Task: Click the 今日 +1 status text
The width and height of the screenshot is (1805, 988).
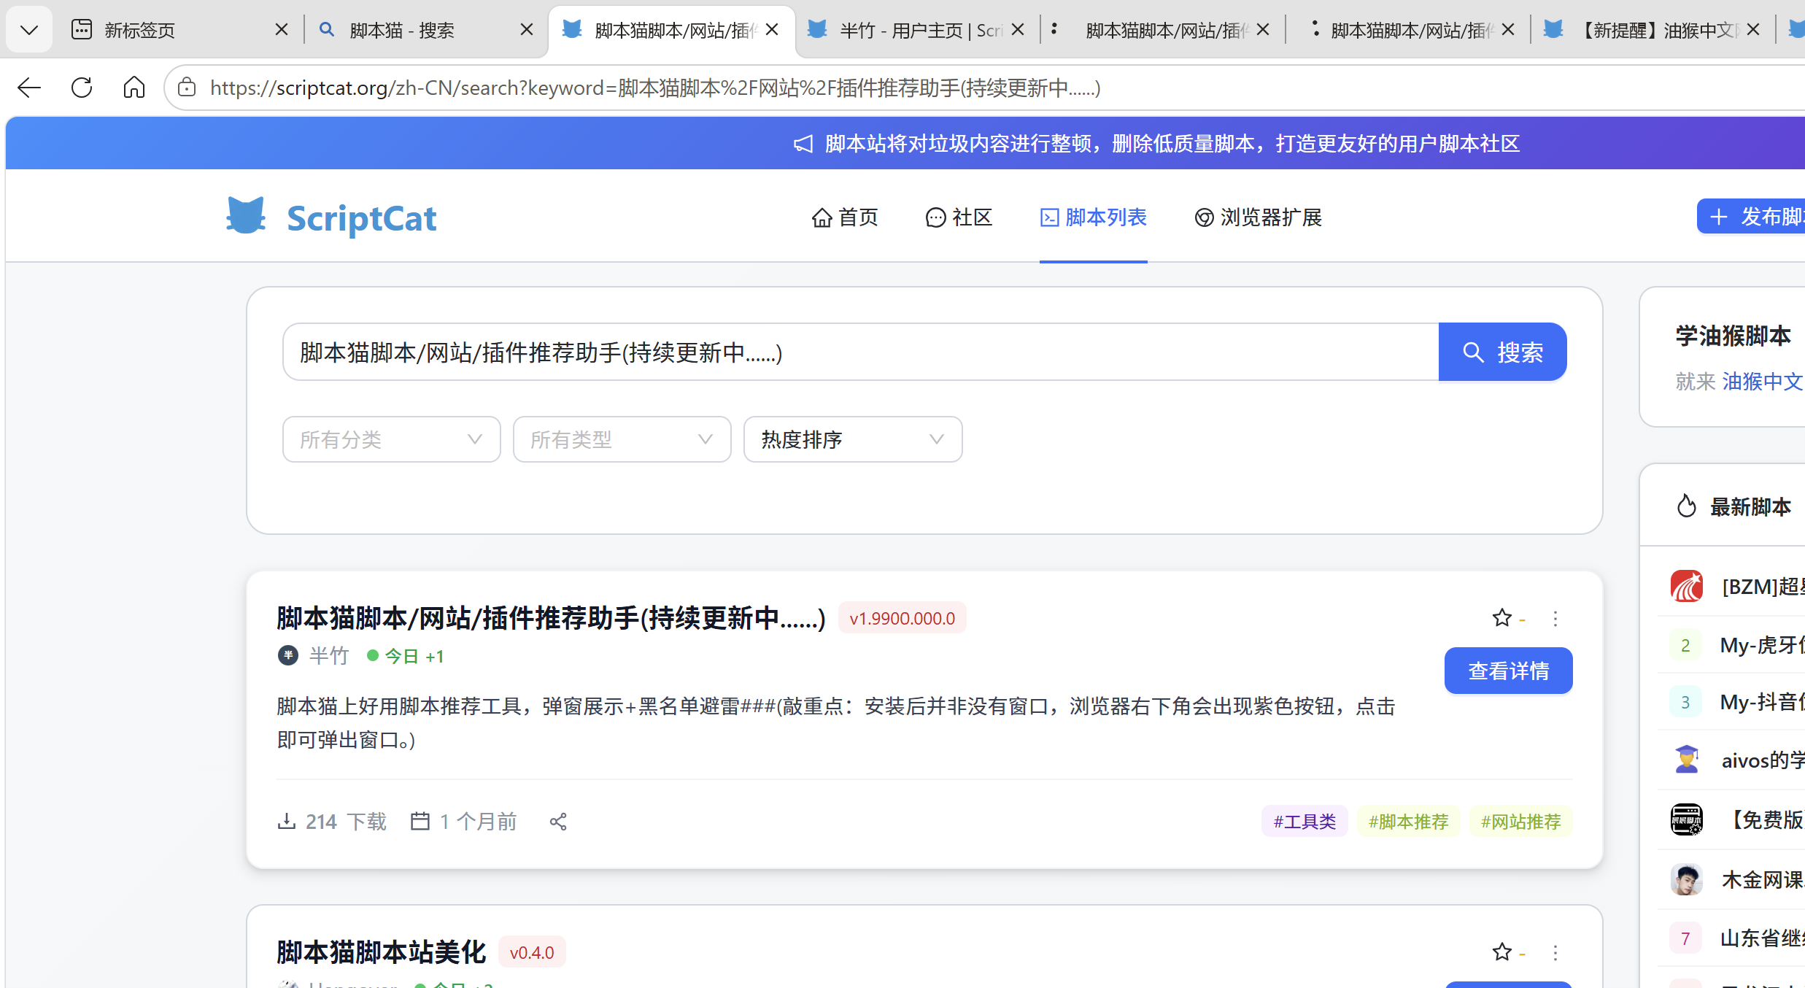Action: pyautogui.click(x=414, y=656)
